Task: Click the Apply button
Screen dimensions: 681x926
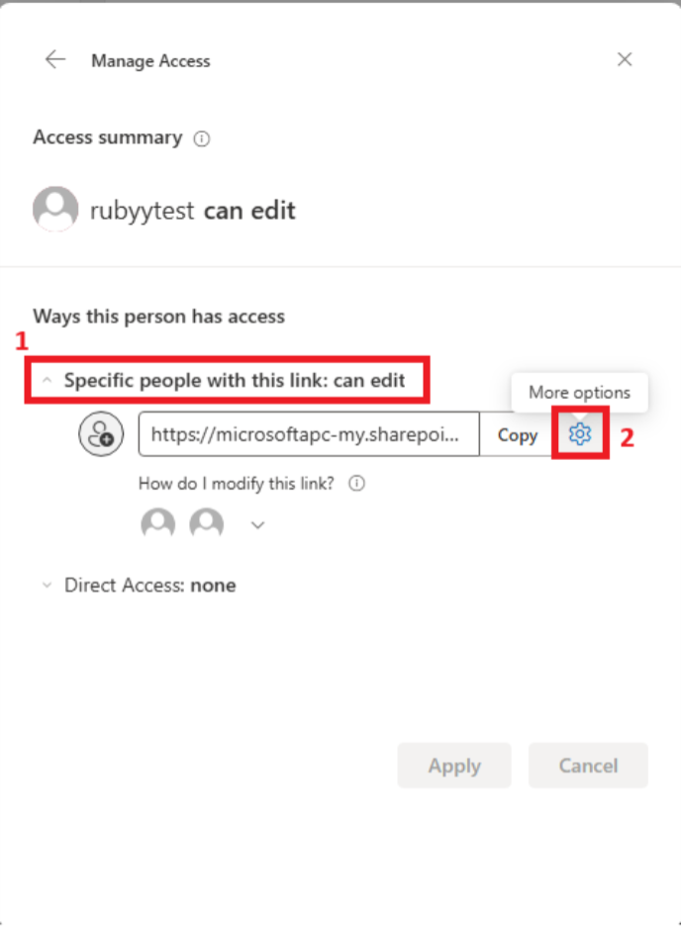Action: (454, 766)
